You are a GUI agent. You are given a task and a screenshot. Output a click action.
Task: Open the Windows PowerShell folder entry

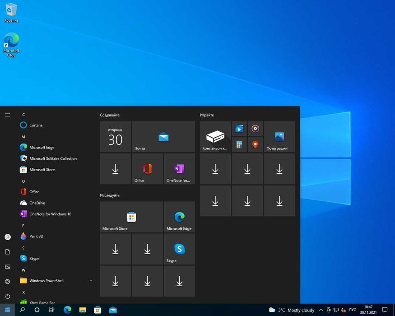56,280
